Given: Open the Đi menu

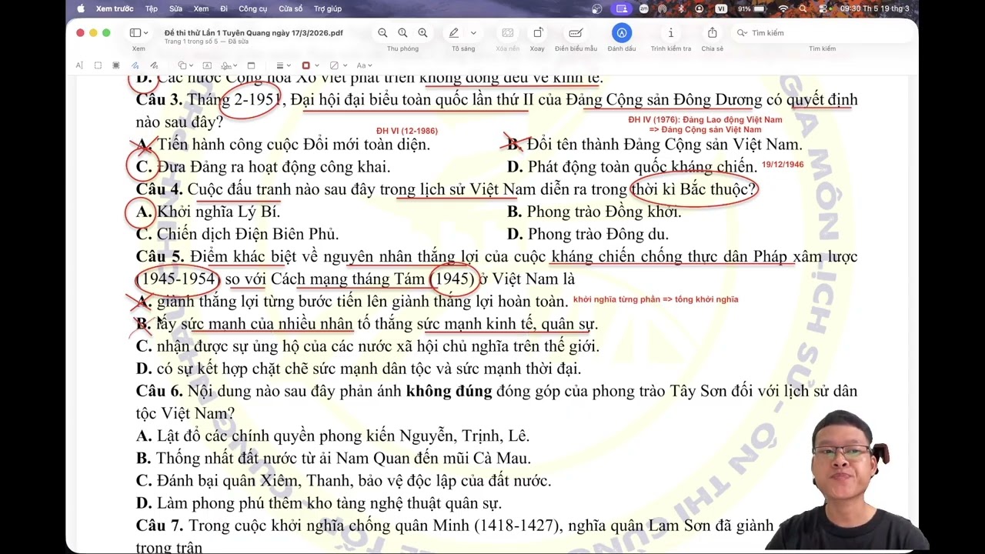Looking at the screenshot, I should 224,8.
